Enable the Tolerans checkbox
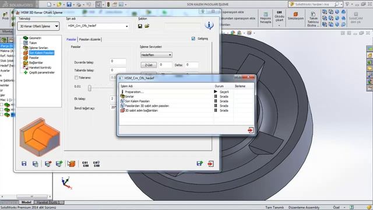The image size is (373, 210). [x=76, y=78]
